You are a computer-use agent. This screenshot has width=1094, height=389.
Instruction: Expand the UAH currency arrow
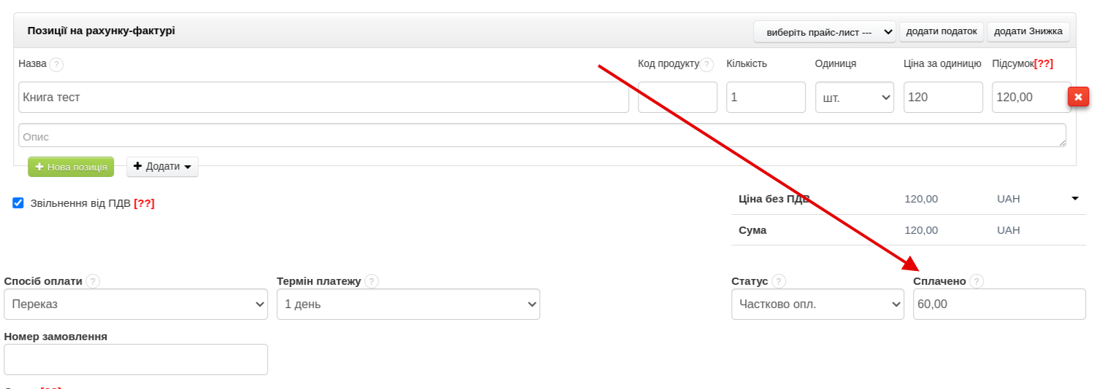1074,198
